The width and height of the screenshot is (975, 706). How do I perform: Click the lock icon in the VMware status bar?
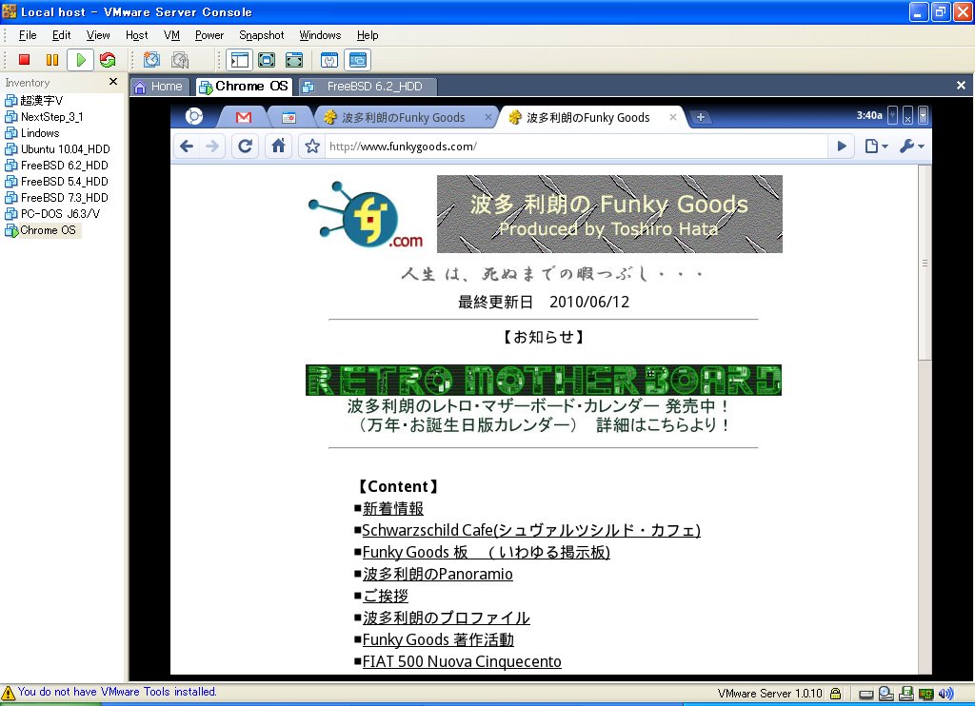(836, 693)
